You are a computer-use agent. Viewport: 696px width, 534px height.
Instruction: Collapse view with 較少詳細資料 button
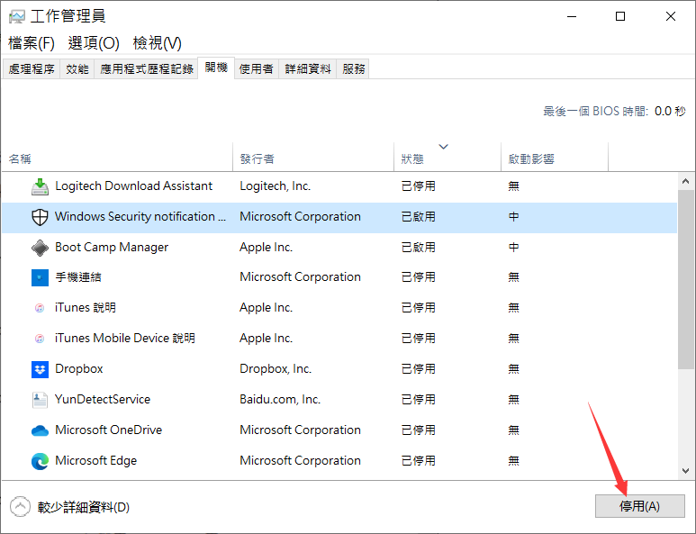[x=70, y=507]
